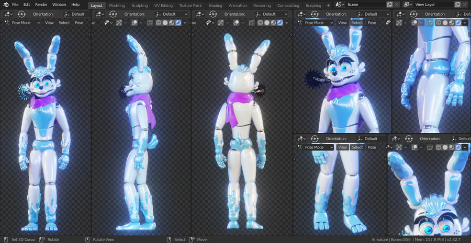Toggle gizmos in side-view viewport
471x243 pixels.
[x=119, y=23]
